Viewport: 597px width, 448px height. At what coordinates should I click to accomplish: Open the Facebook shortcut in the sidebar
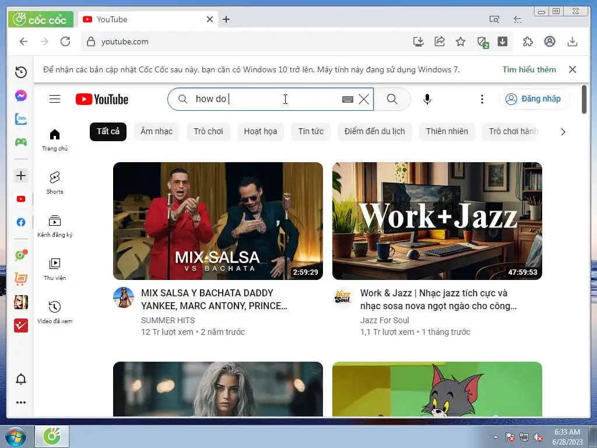[x=21, y=222]
